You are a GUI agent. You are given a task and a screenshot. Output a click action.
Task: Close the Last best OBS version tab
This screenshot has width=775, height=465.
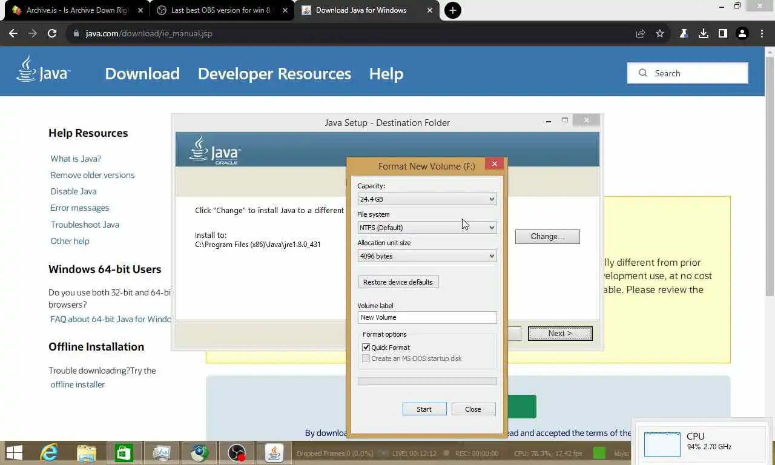(x=285, y=10)
